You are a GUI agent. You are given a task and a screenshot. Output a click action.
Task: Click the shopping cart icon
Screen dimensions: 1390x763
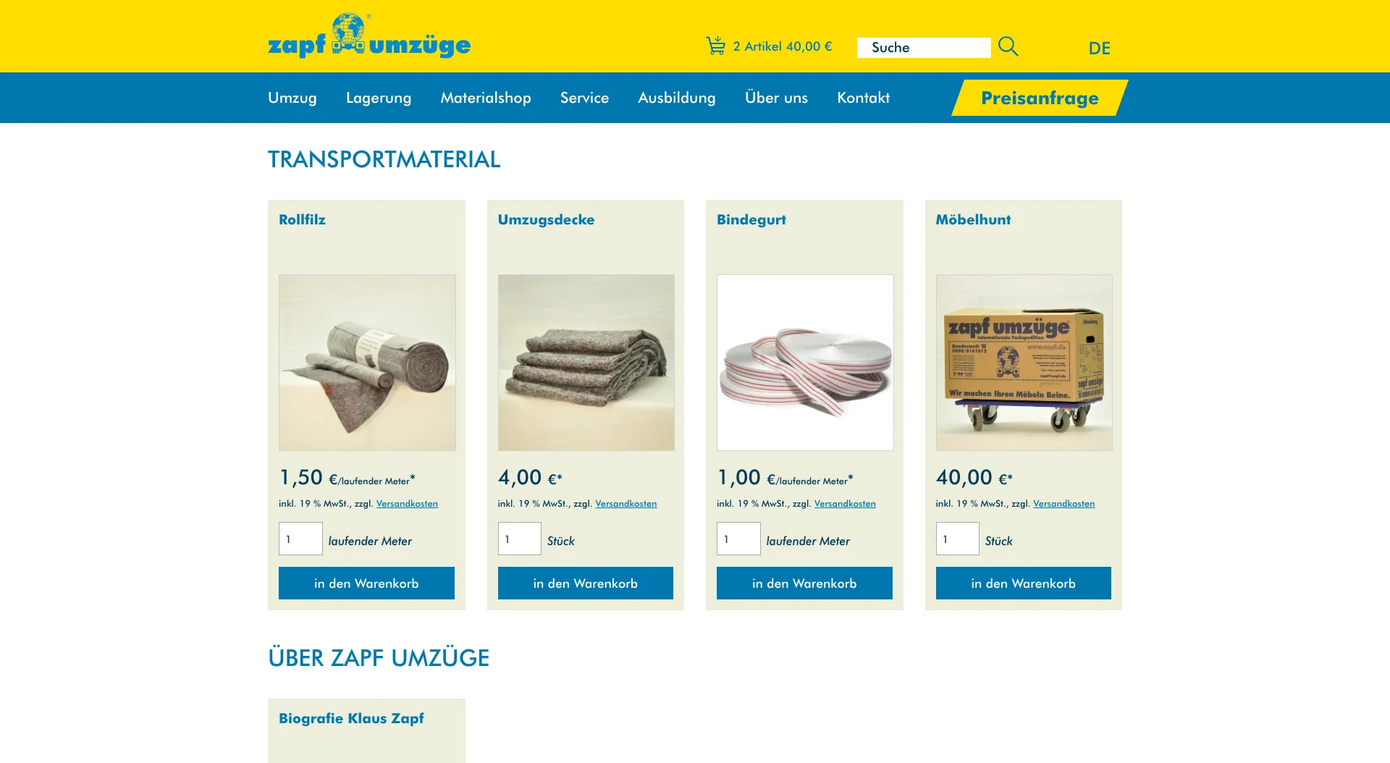pyautogui.click(x=715, y=46)
